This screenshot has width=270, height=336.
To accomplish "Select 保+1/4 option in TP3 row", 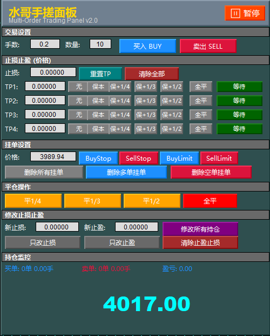I will [x=120, y=115].
